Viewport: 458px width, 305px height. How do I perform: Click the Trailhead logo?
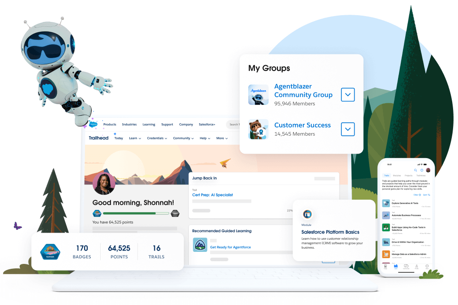click(98, 138)
